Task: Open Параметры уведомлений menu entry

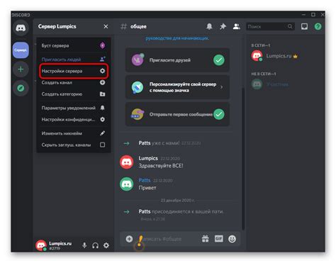Action: click(x=73, y=108)
